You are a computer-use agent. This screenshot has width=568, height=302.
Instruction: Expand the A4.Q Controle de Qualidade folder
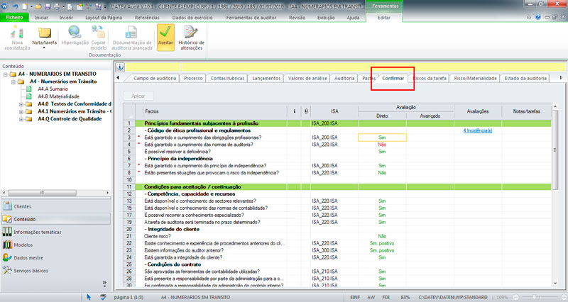coord(21,119)
